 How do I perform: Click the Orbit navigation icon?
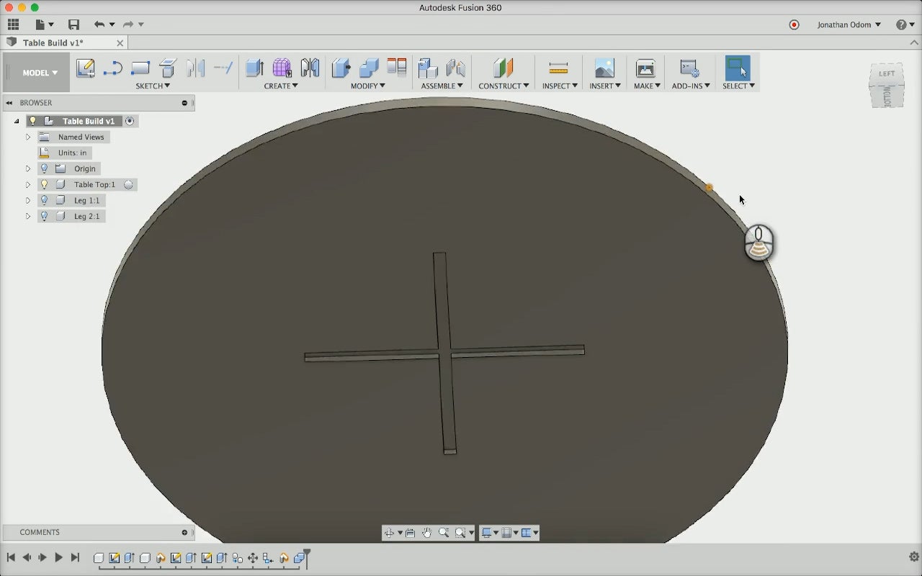click(x=389, y=533)
